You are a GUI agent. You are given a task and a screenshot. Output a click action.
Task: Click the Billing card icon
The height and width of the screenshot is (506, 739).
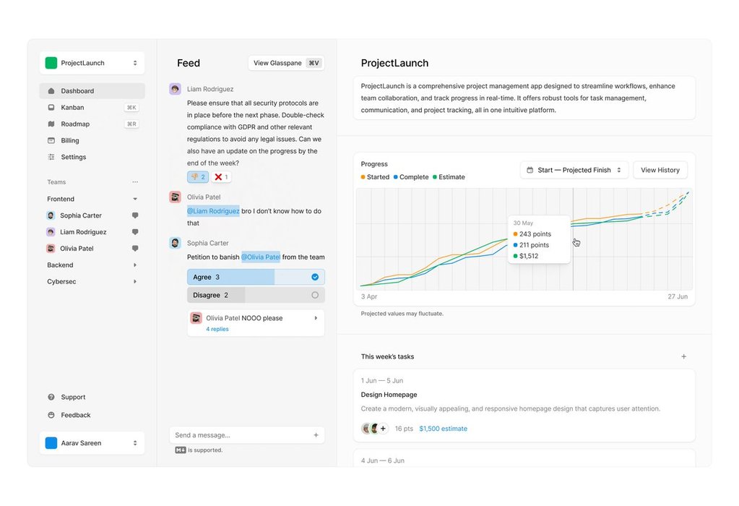click(51, 141)
